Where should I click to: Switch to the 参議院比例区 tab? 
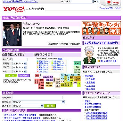(52, 59)
